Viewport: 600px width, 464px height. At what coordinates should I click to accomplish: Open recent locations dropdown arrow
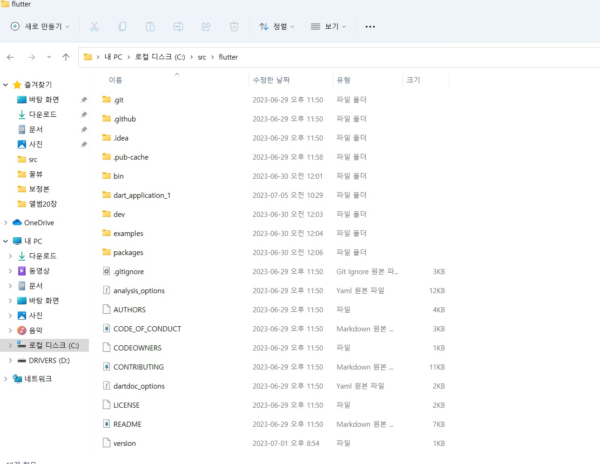(x=49, y=57)
